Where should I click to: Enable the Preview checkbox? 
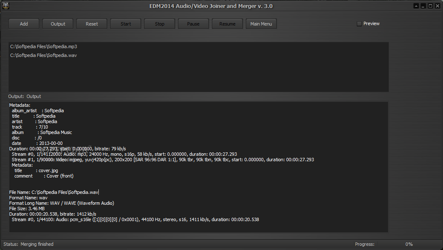(x=359, y=24)
